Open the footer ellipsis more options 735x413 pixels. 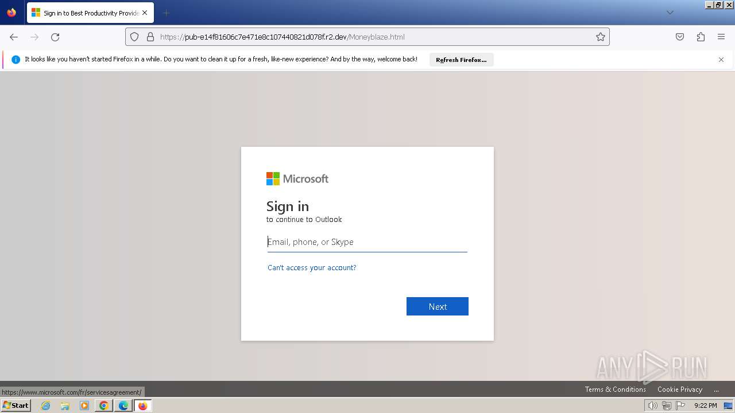716,389
